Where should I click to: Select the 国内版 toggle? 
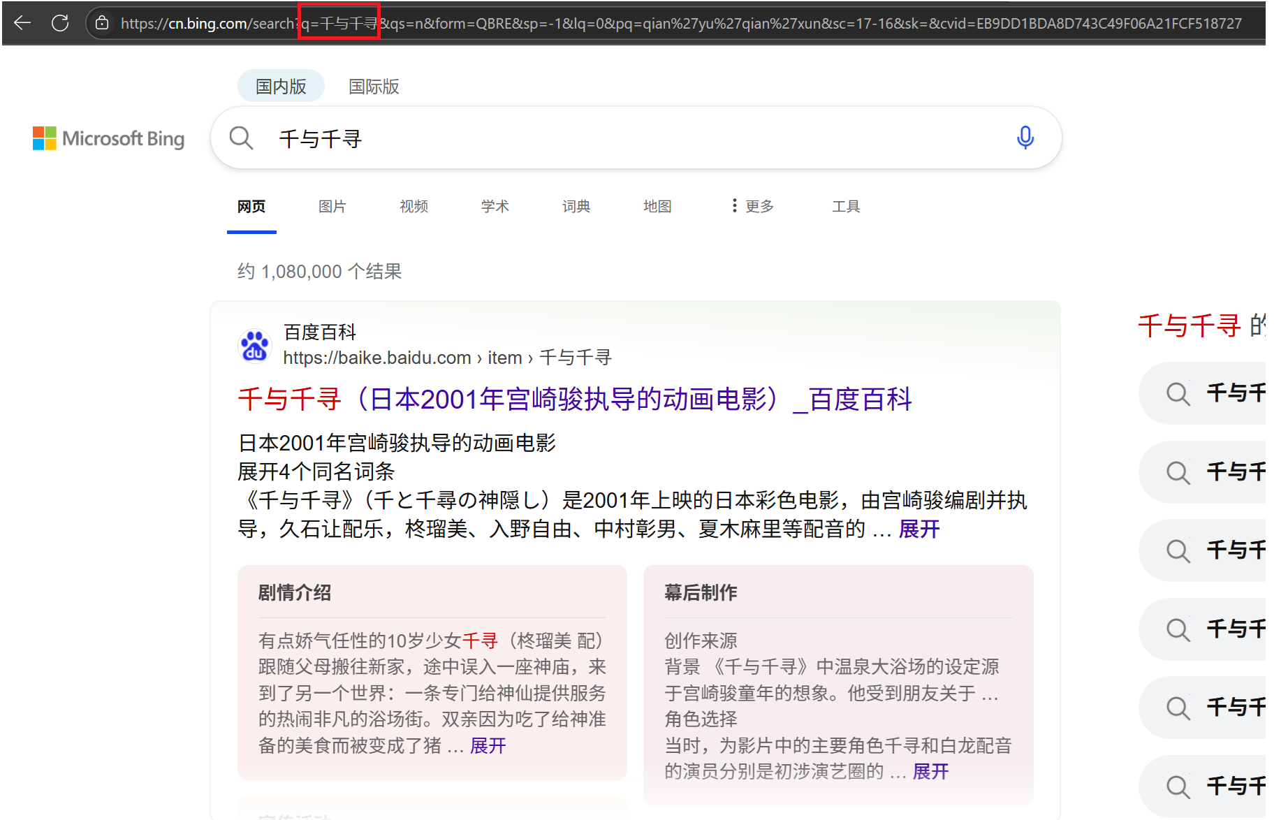(281, 86)
